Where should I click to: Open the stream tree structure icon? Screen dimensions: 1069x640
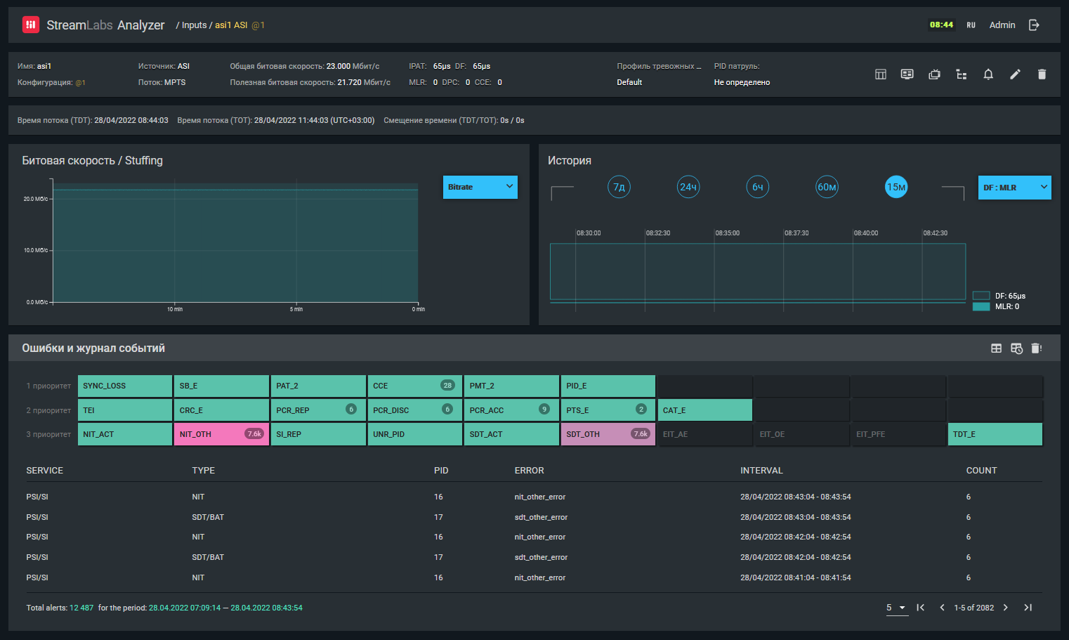point(962,74)
